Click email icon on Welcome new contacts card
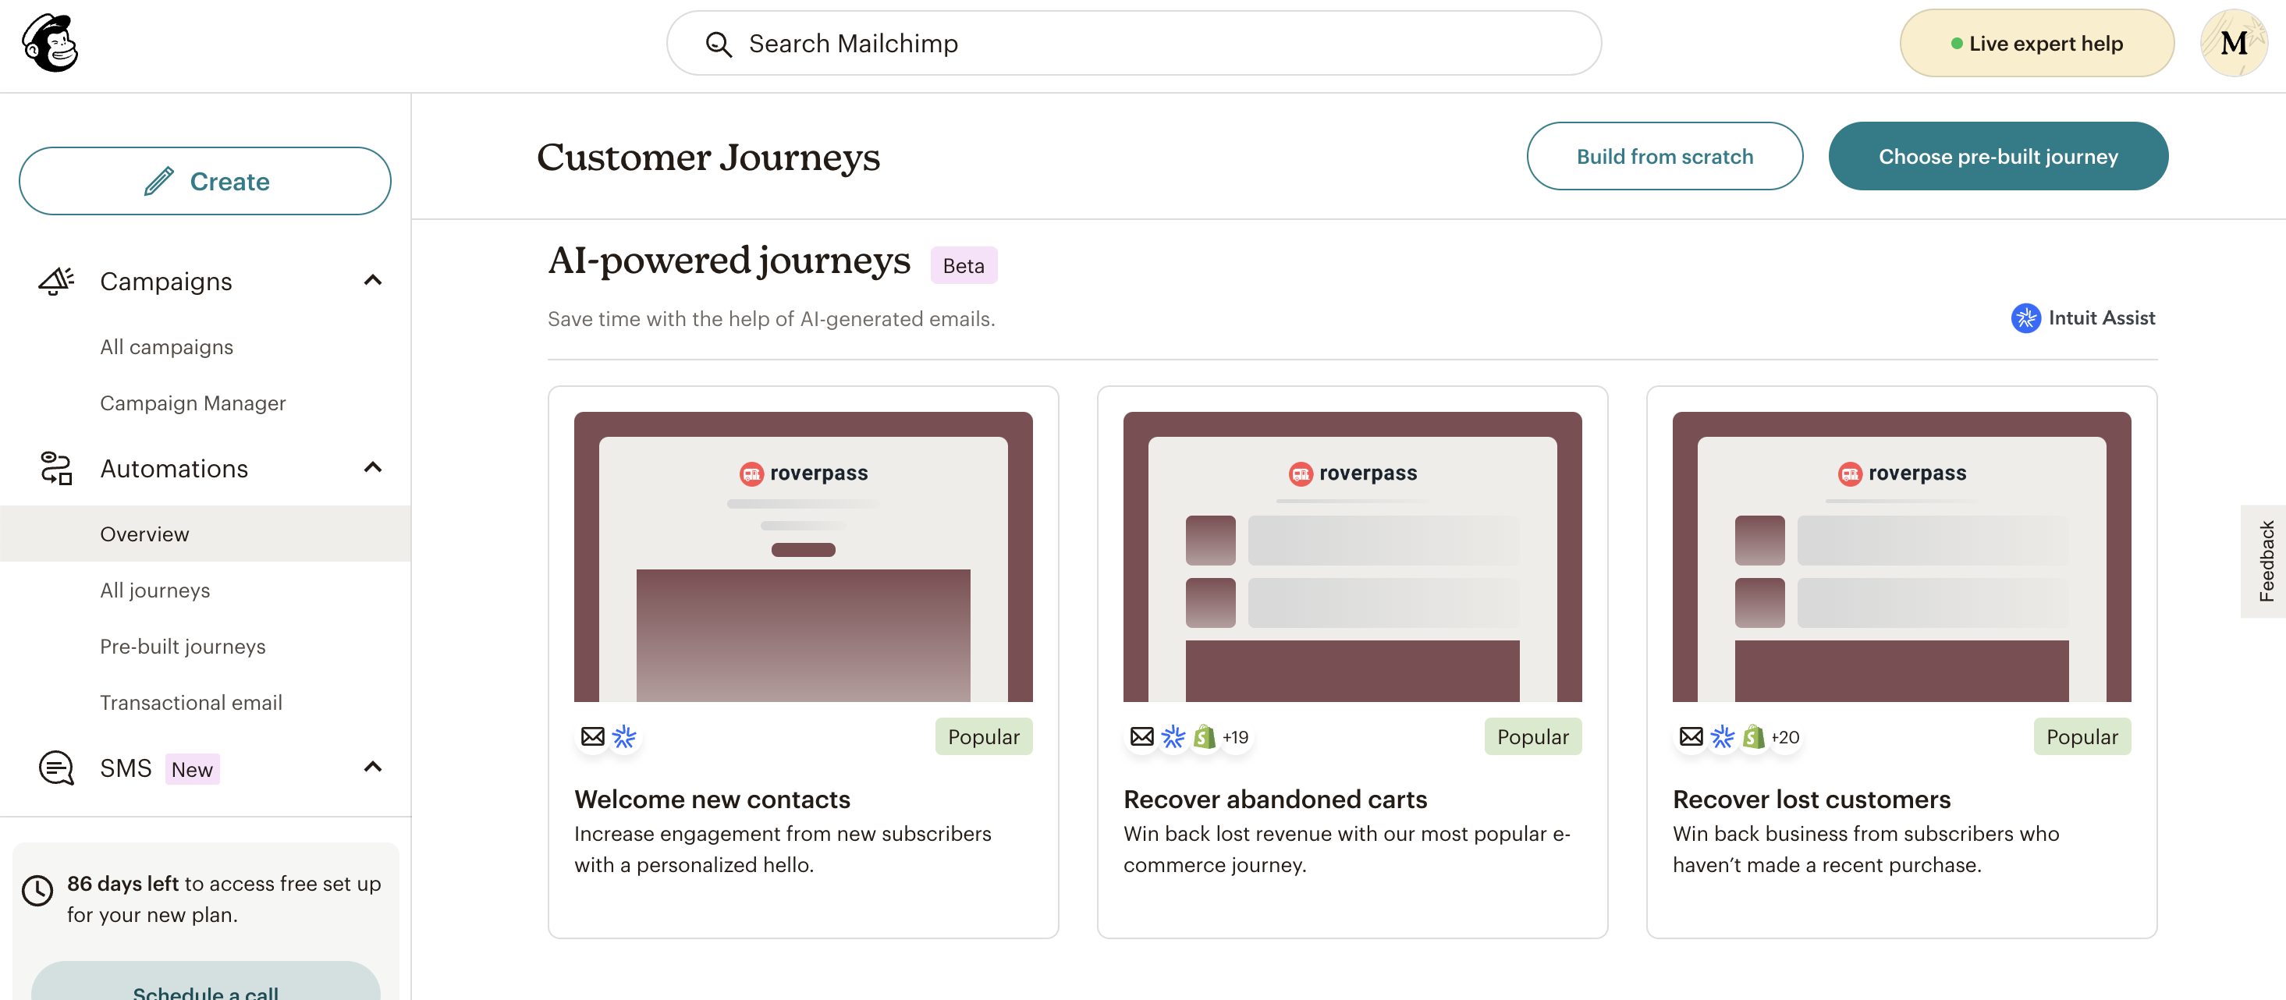2286x1000 pixels. 592,736
